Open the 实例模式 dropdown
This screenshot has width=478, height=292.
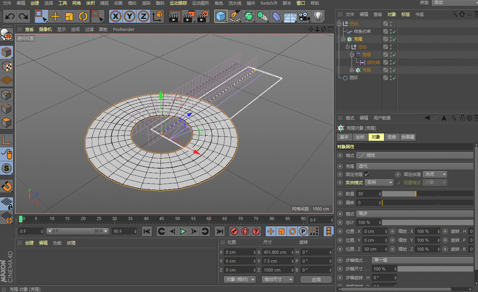[x=379, y=183]
